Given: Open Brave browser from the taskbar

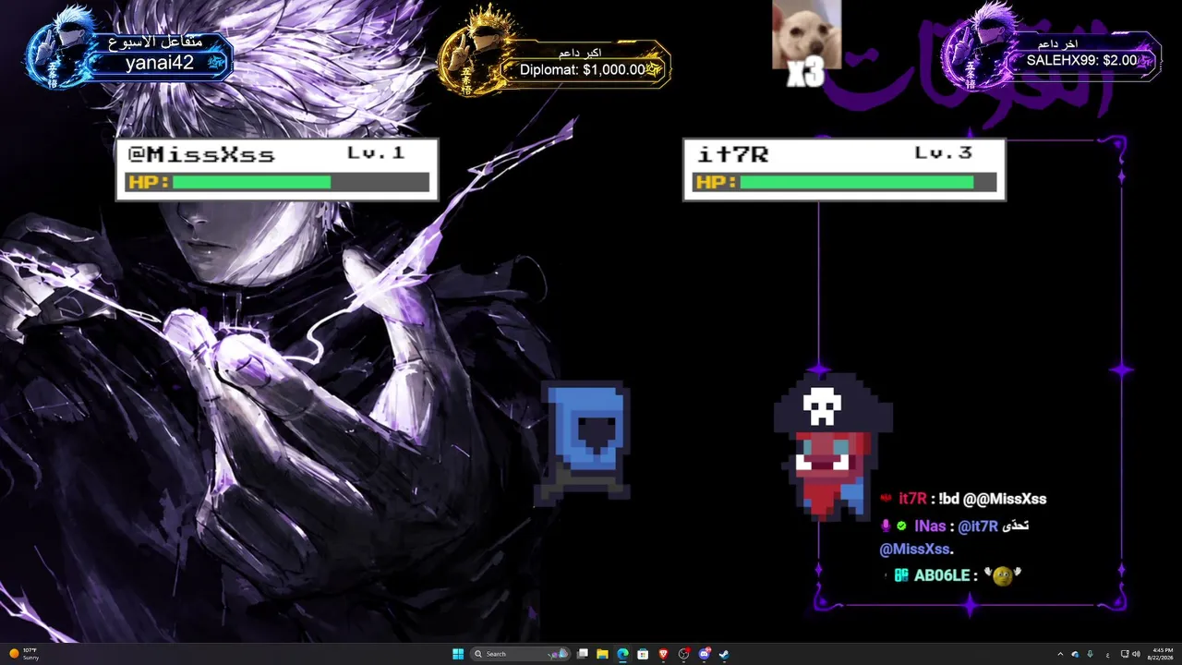Looking at the screenshot, I should coord(663,654).
